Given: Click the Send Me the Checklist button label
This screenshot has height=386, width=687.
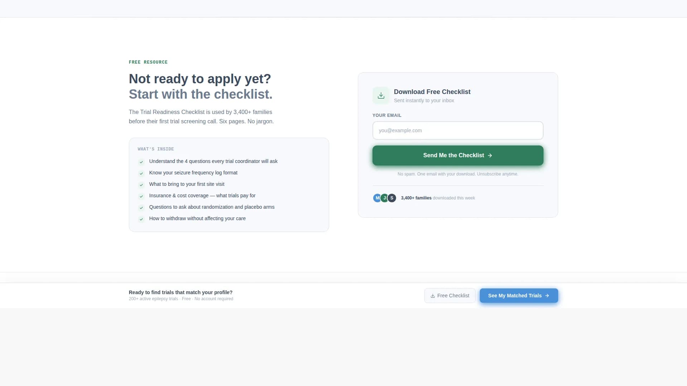Looking at the screenshot, I should tap(453, 155).
